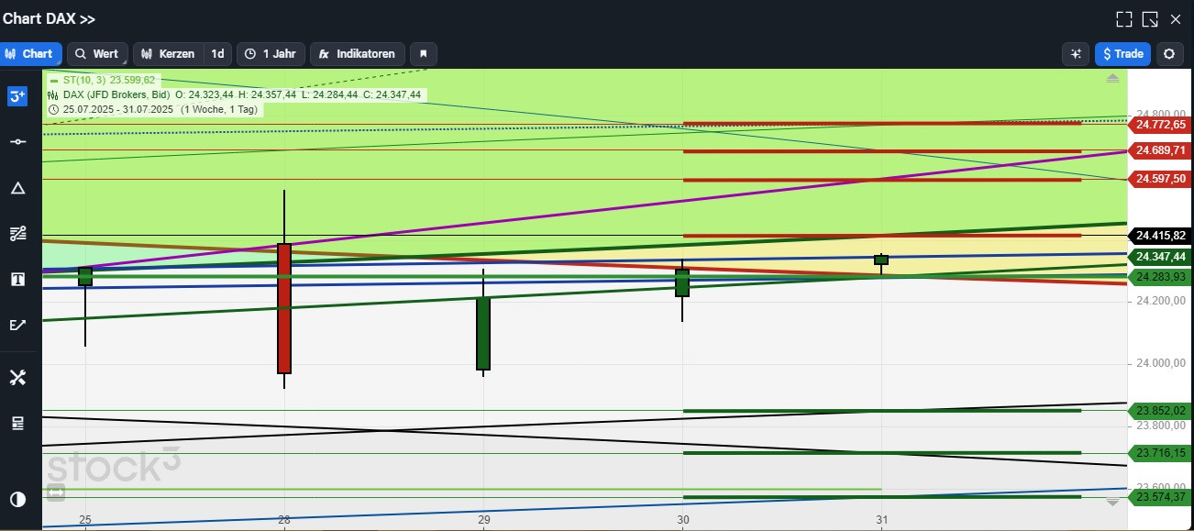Open the Wert instrument search
The image size is (1194, 531).
96,54
